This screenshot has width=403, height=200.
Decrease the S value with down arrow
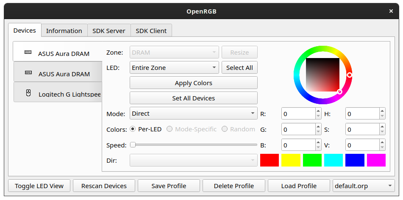382,132
